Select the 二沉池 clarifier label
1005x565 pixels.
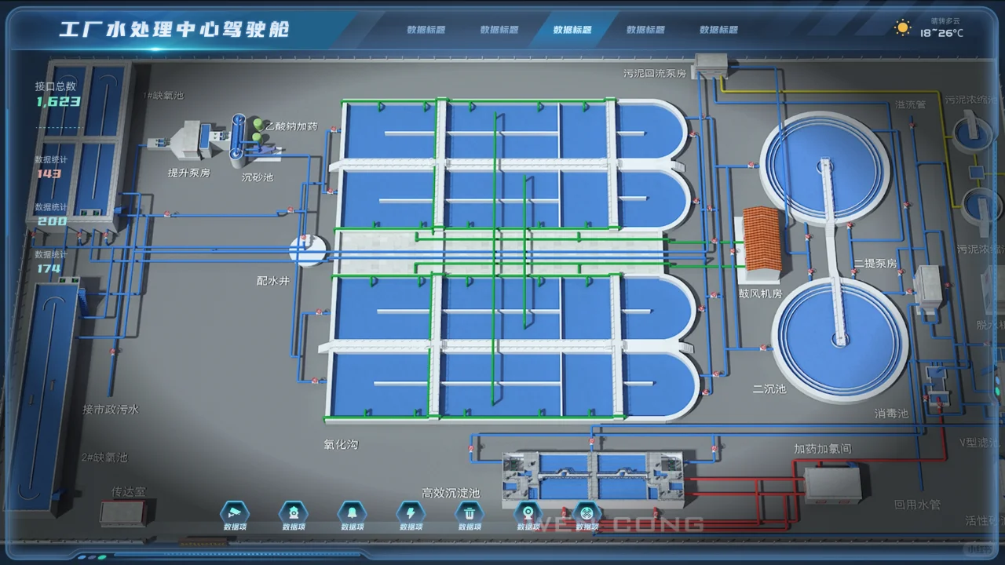point(771,389)
